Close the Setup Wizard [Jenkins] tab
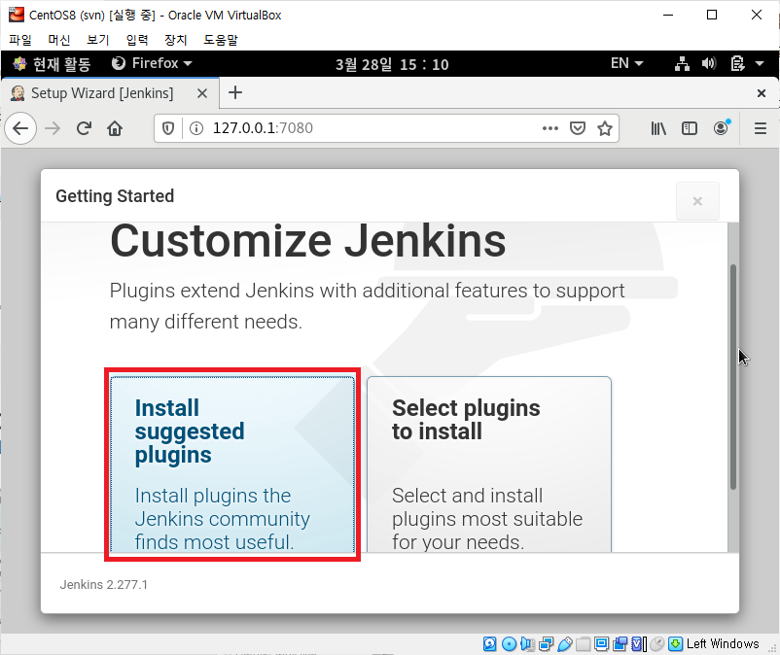This screenshot has height=655, width=780. [x=202, y=93]
